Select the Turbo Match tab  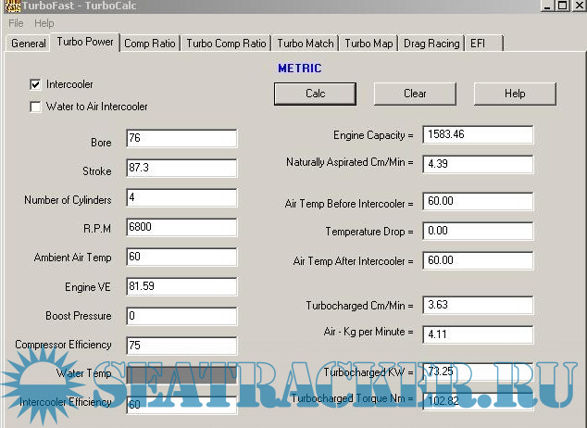pos(306,44)
